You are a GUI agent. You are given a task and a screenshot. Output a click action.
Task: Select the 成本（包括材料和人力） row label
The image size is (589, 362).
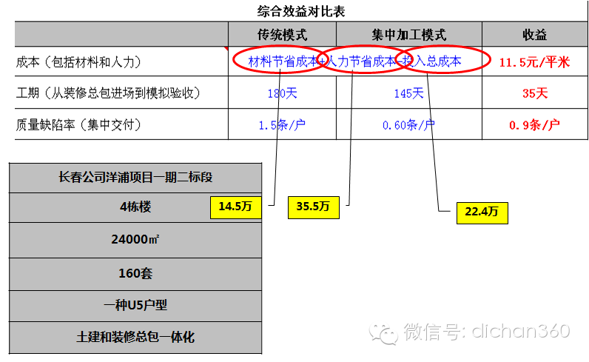pyautogui.click(x=78, y=62)
